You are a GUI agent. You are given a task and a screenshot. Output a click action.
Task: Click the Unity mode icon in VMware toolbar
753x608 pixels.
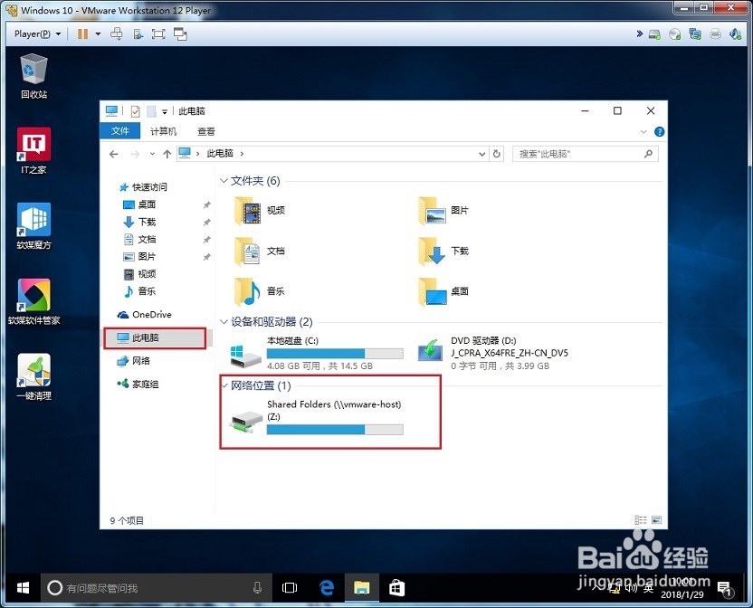(179, 33)
